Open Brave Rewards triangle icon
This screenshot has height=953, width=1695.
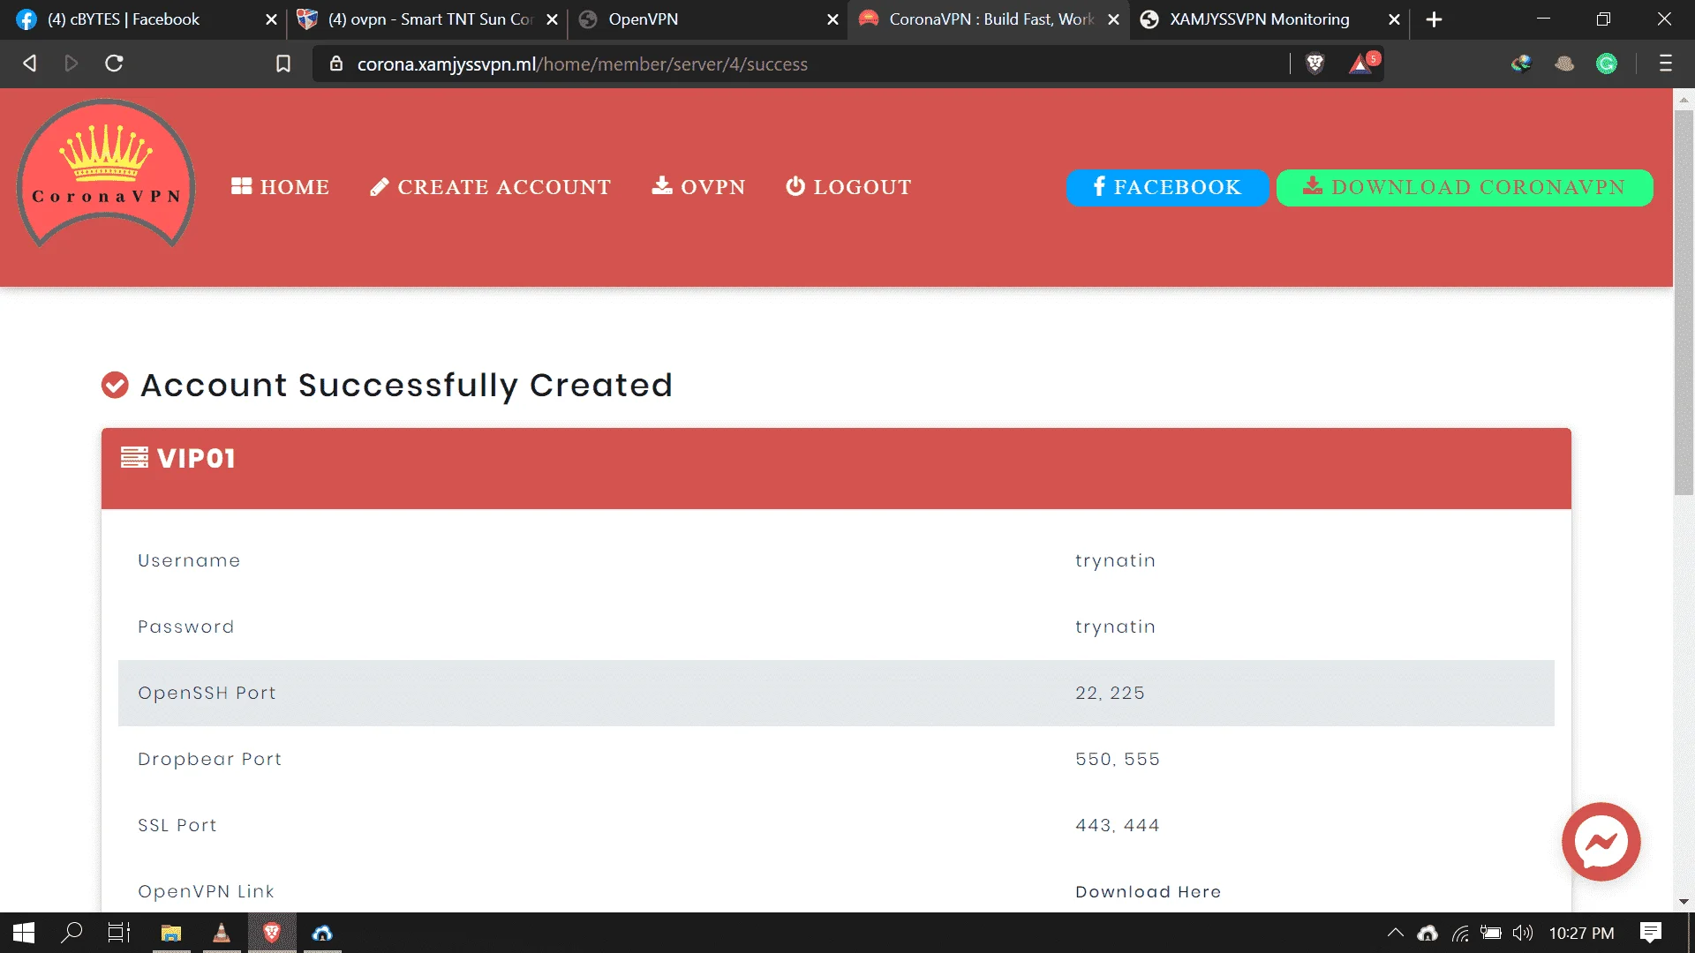[1360, 64]
